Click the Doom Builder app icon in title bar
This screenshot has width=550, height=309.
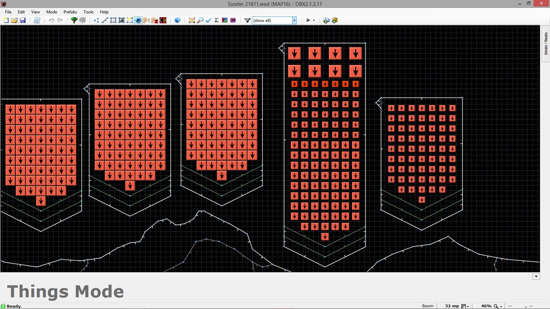[3, 4]
